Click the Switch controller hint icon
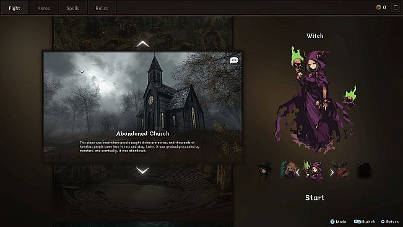 click(x=357, y=221)
